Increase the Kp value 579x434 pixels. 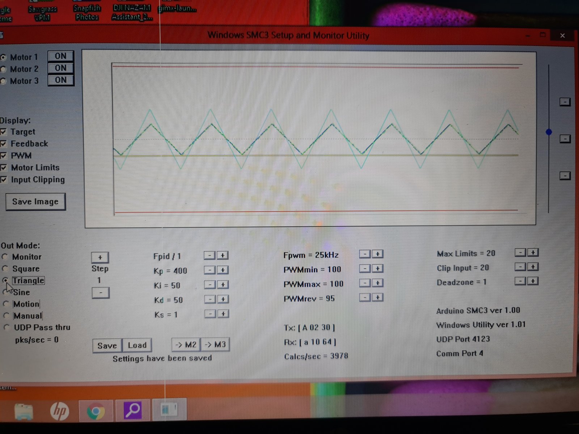point(223,270)
